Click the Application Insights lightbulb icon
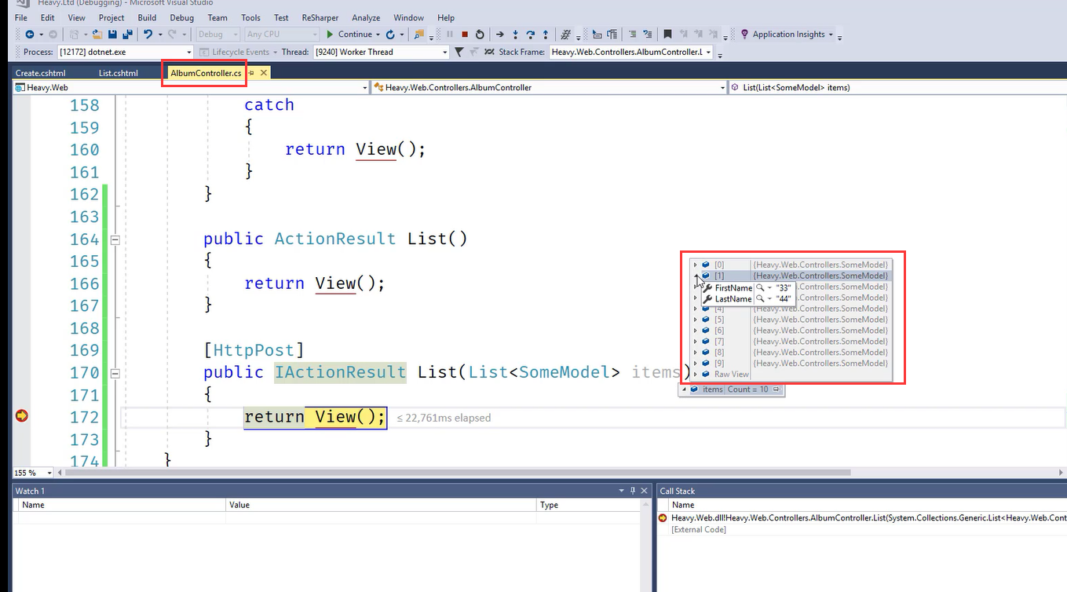Viewport: 1067px width, 592px height. [x=744, y=35]
